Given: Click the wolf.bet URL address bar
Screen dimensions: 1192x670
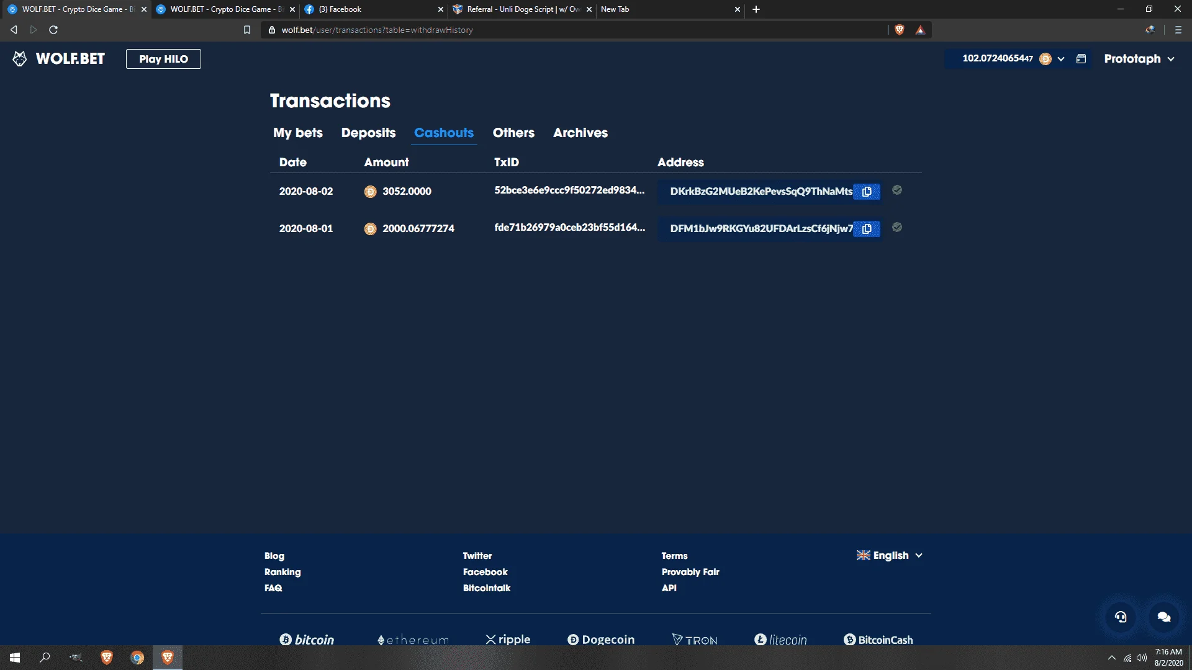Looking at the screenshot, I should tap(574, 30).
